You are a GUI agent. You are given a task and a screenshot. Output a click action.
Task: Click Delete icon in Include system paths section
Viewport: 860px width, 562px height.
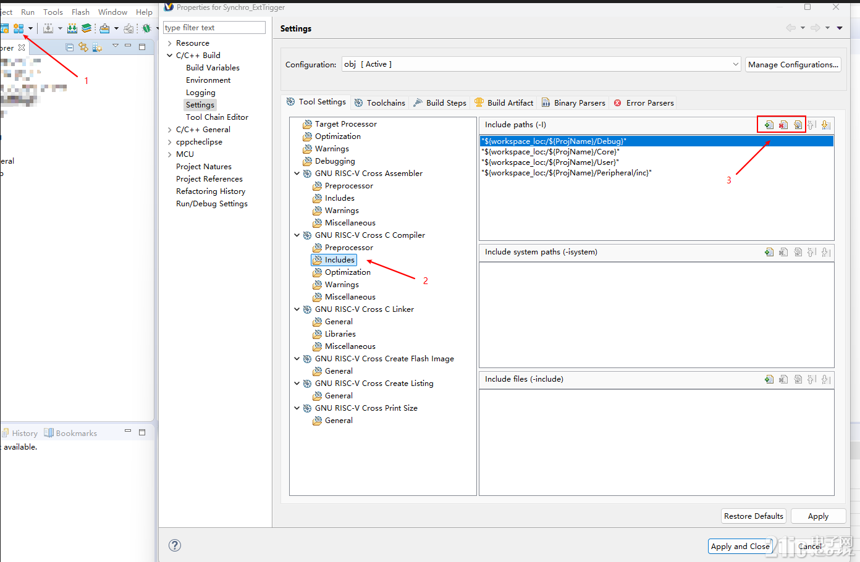click(x=783, y=252)
